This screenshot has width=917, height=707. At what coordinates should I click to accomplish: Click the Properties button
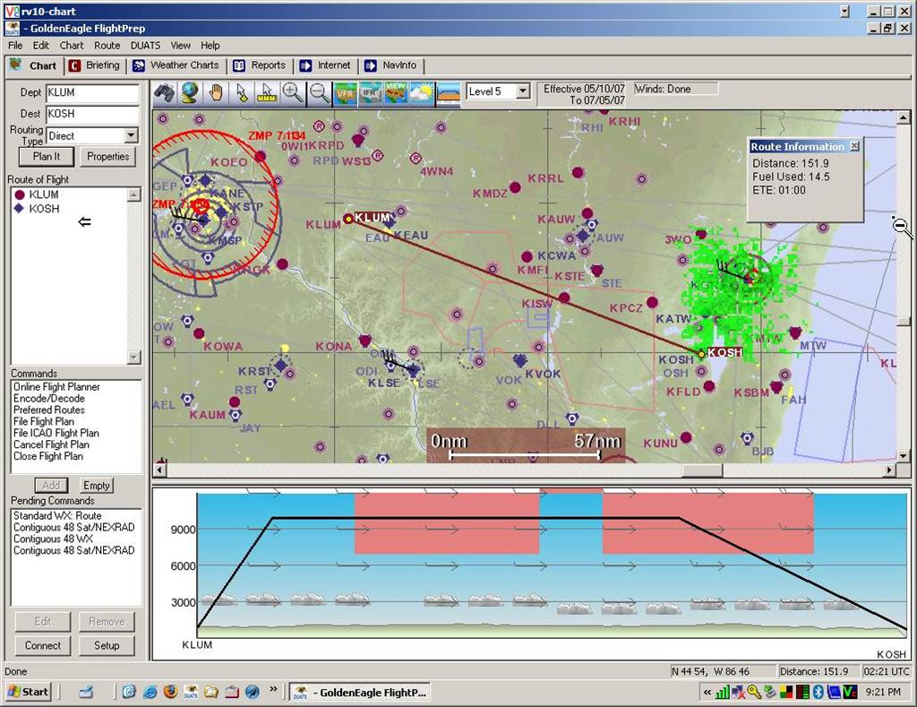[x=107, y=156]
